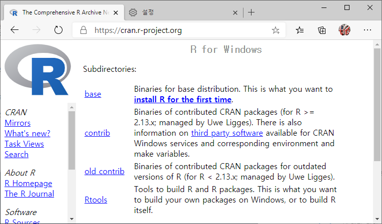Open the contrib subdirectory link

pyautogui.click(x=97, y=133)
